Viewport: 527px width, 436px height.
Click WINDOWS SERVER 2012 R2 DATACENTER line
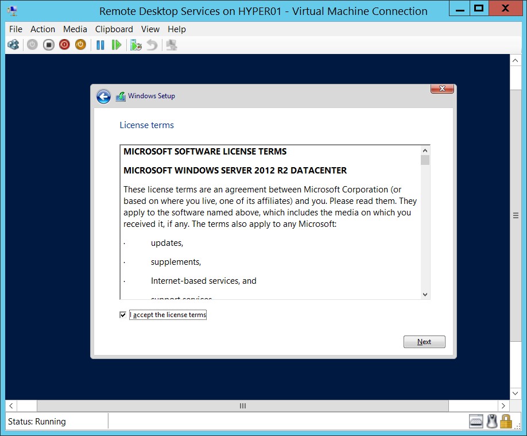235,171
